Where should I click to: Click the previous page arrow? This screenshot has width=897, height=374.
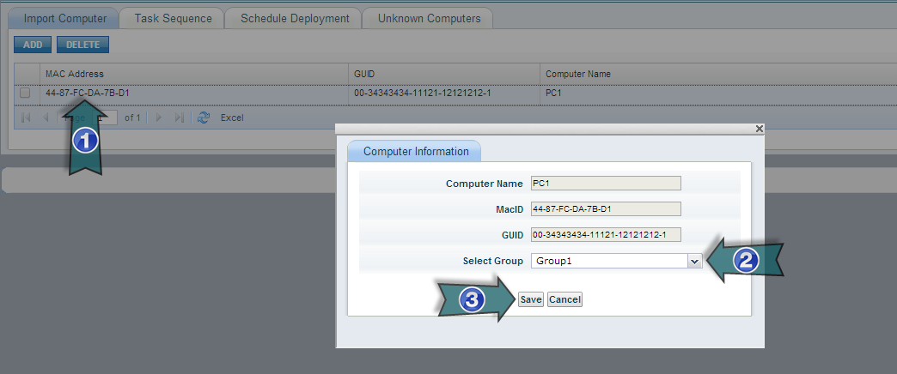pyautogui.click(x=46, y=118)
